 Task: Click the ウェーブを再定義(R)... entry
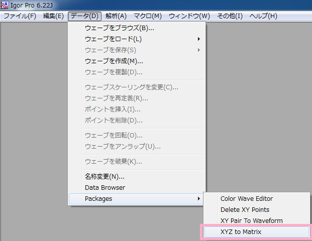[x=137, y=98]
